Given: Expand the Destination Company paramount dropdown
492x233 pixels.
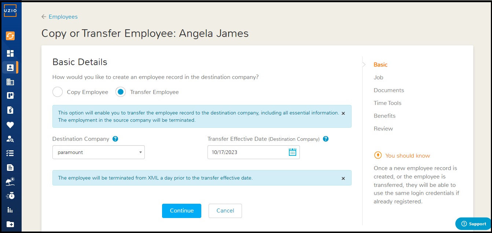Looking at the screenshot, I should (99, 152).
